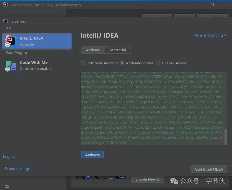Image resolution: width=232 pixels, height=190 pixels.
Task: Click the IntelliJ IDEA product icon in the list
Action: pos(10,41)
